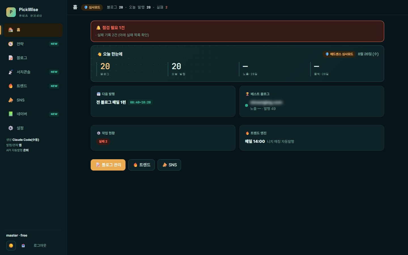Click the outbox icon next to 로그아웃
Viewport: 408px width, 255px height.
pos(23,246)
